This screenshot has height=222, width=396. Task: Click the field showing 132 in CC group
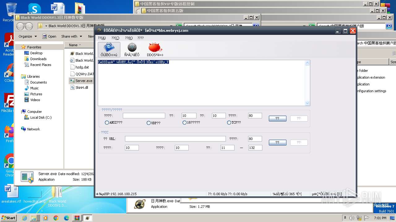255,148
